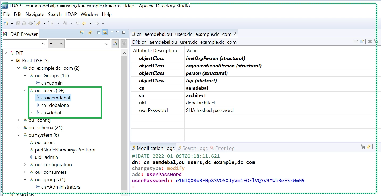Close the cn=aemdebal entry editor tab
Image resolution: width=381 pixels, height=196 pixels.
pos(235,34)
